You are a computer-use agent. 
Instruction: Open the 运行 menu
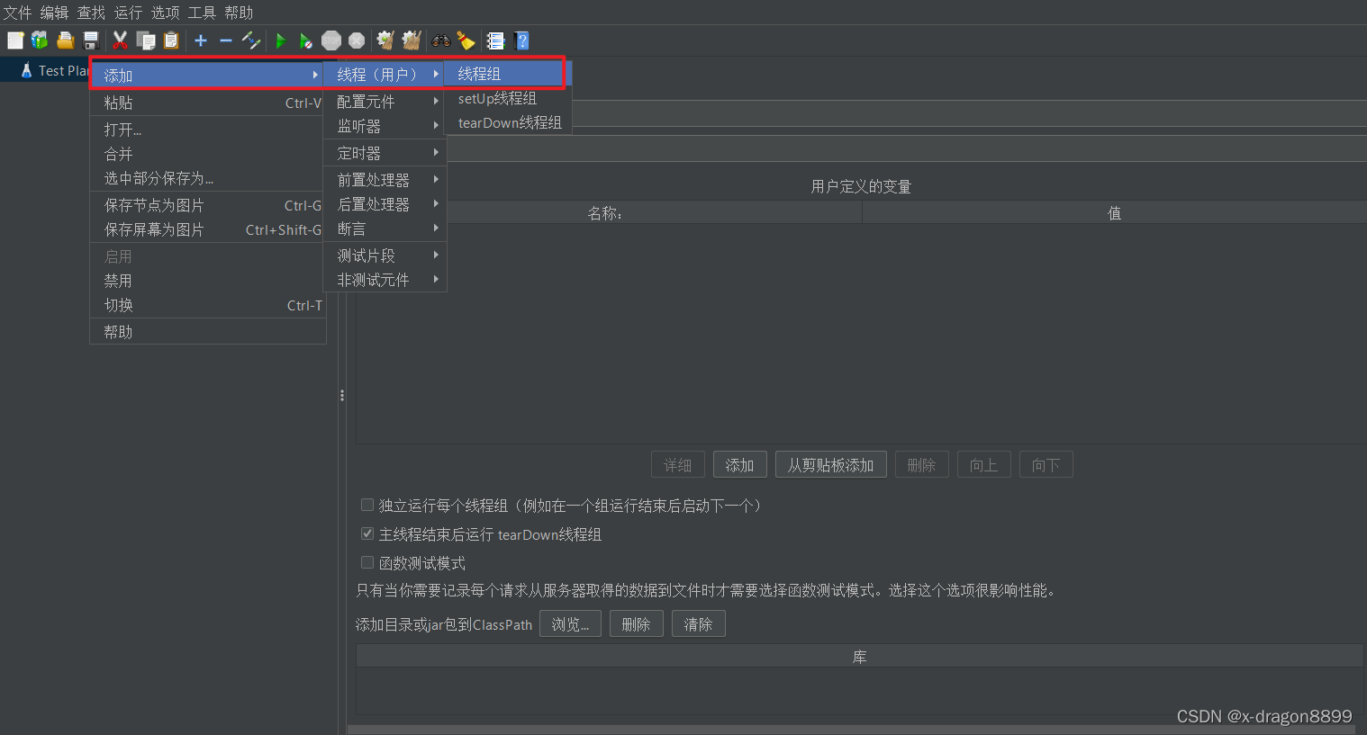tap(128, 13)
